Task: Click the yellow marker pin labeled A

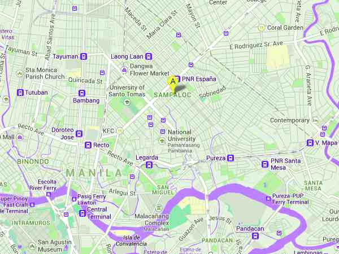Action: [x=173, y=84]
